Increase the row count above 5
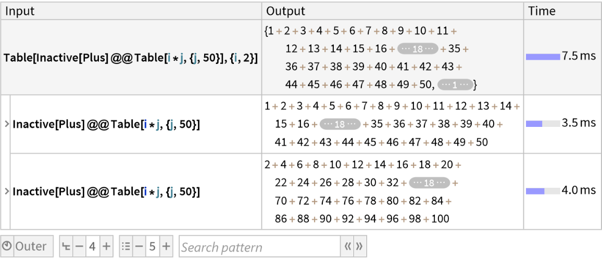The width and height of the screenshot is (602, 259). coord(166,247)
